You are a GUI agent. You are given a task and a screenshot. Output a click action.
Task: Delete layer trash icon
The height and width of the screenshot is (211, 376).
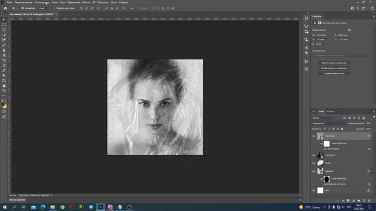[x=370, y=200]
